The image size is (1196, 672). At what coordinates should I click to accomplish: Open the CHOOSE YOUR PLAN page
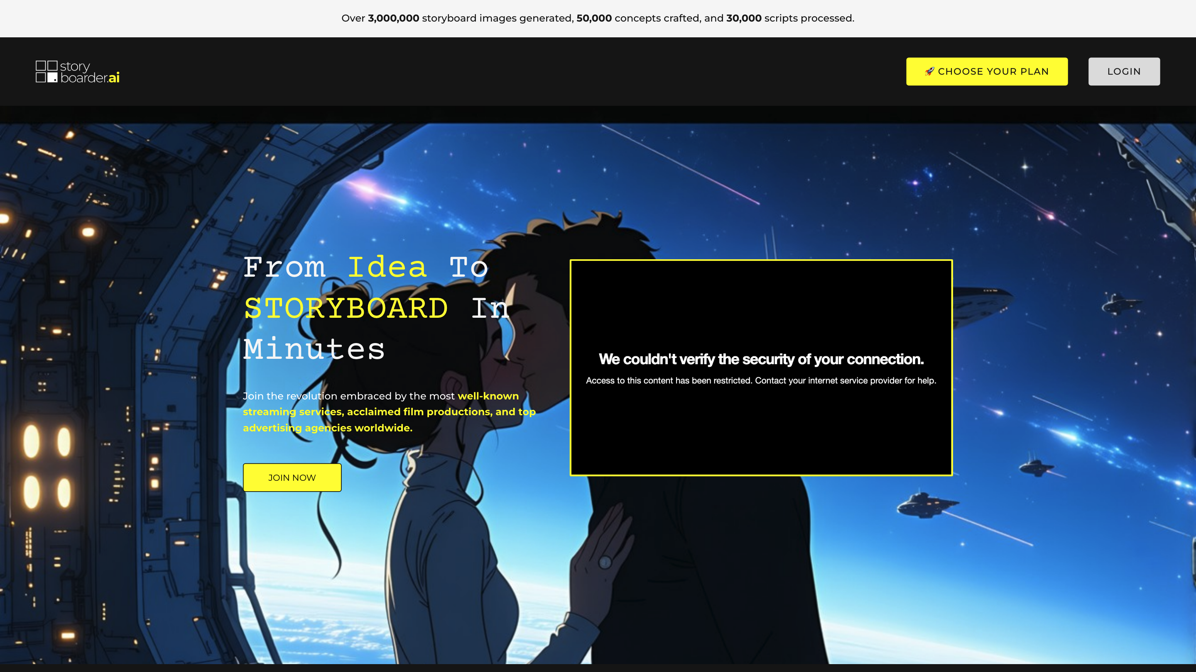(x=987, y=71)
